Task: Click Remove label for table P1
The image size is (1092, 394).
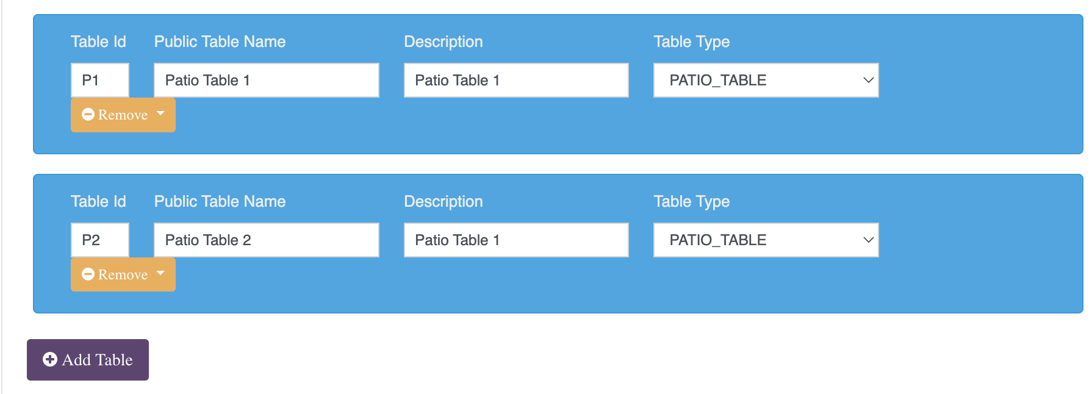Action: coord(123,115)
